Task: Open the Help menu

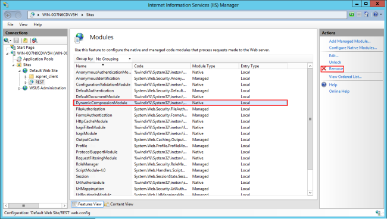Action: point(38,24)
